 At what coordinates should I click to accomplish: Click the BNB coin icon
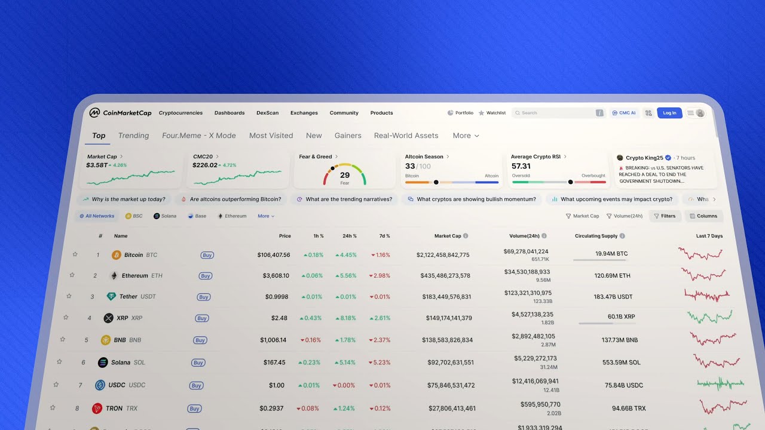coord(106,340)
